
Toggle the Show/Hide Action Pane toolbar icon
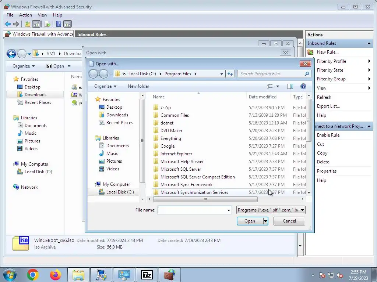[68, 24]
